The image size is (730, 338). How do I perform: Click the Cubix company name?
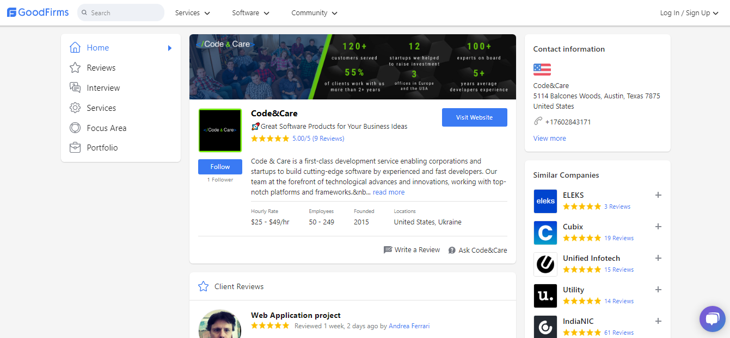573,227
